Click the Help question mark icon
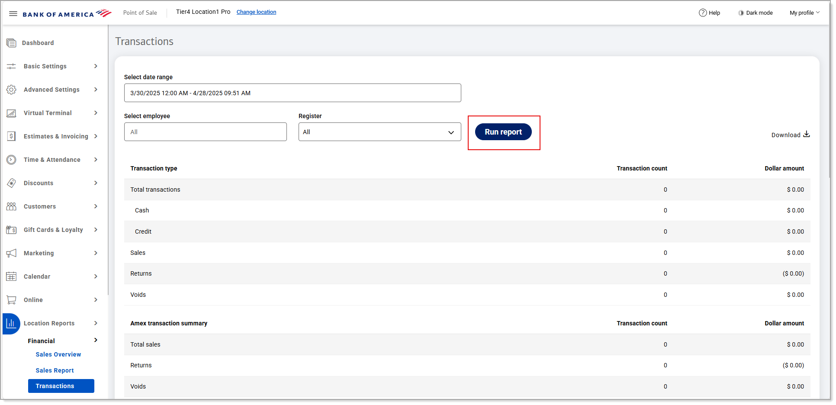Viewport: 836px width, 405px height. [703, 13]
